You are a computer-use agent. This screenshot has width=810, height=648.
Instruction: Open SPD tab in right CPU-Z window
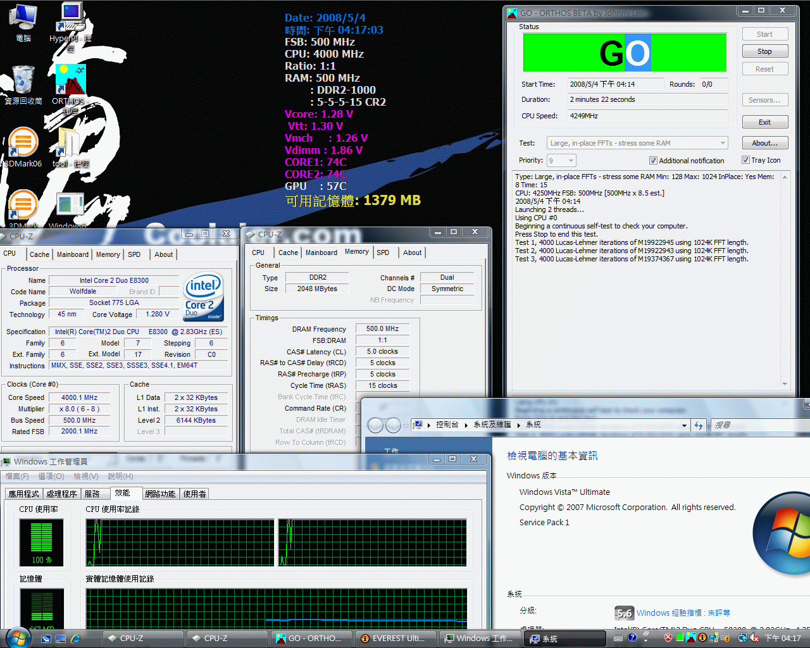[x=383, y=252]
